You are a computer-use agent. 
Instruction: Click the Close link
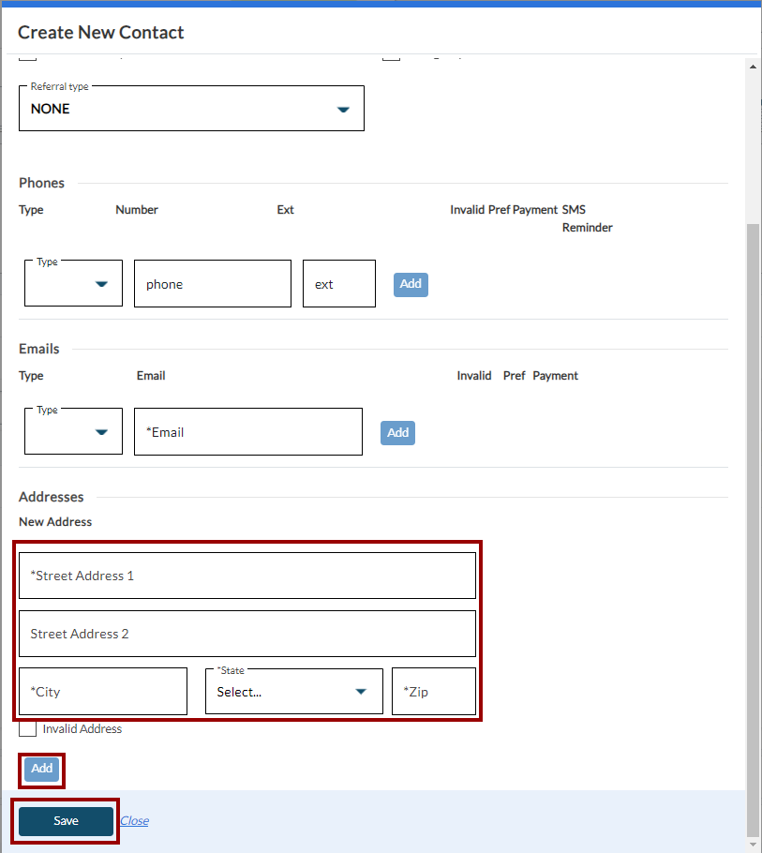[134, 821]
